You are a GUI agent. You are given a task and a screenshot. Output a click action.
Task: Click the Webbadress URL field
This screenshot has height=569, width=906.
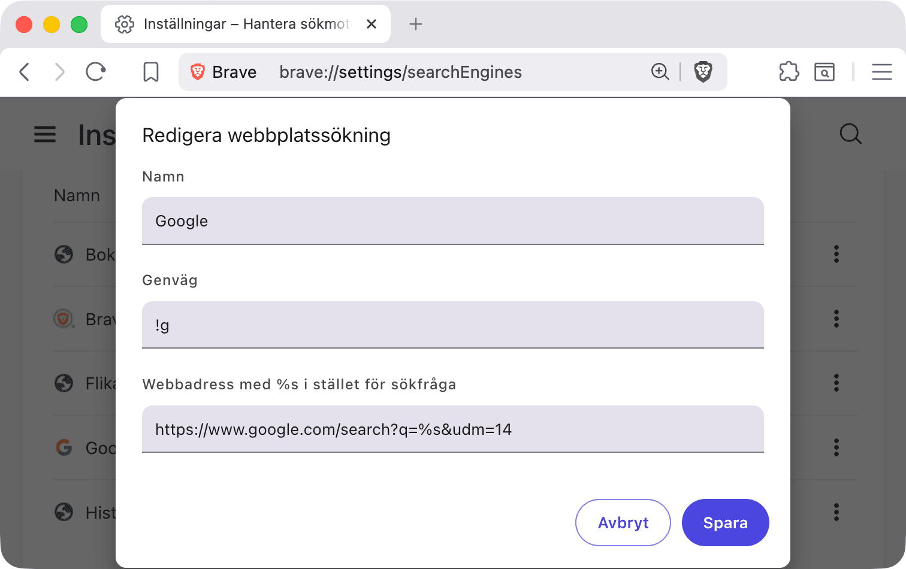tap(453, 429)
